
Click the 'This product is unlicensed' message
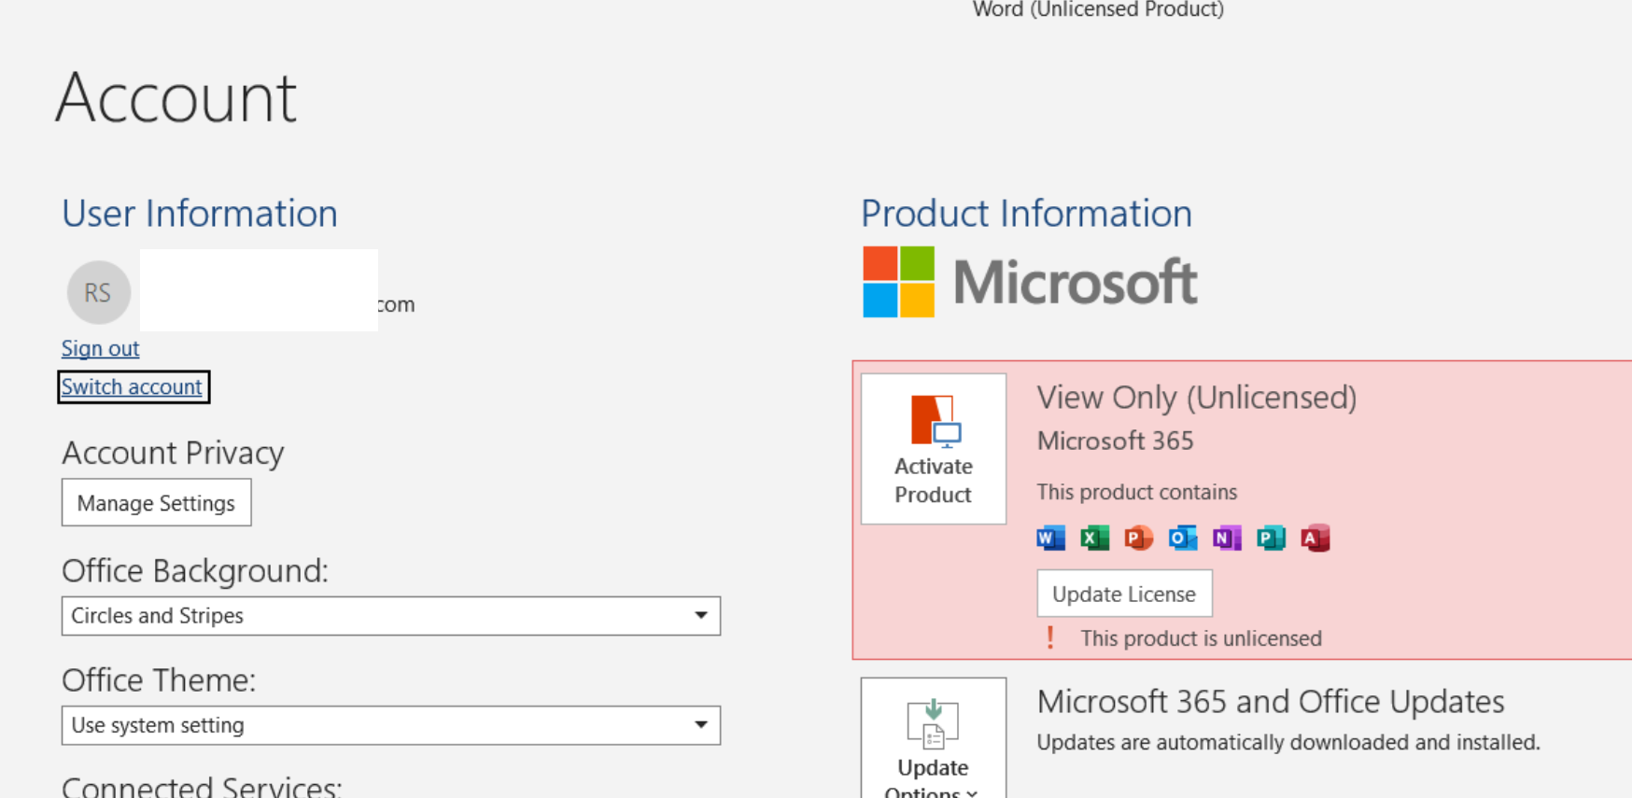(1201, 638)
